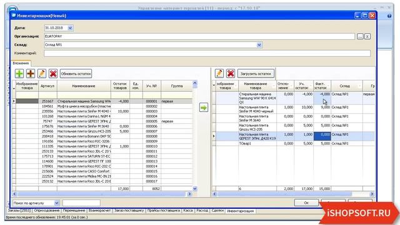The width and height of the screenshot is (400, 225).
Task: Select left grid row with артикул 251667
Action: 102,101
